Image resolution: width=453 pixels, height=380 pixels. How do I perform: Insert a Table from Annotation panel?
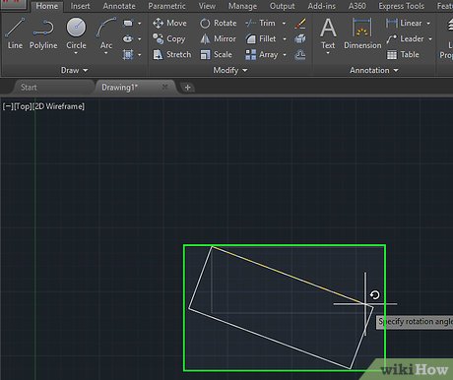(403, 54)
